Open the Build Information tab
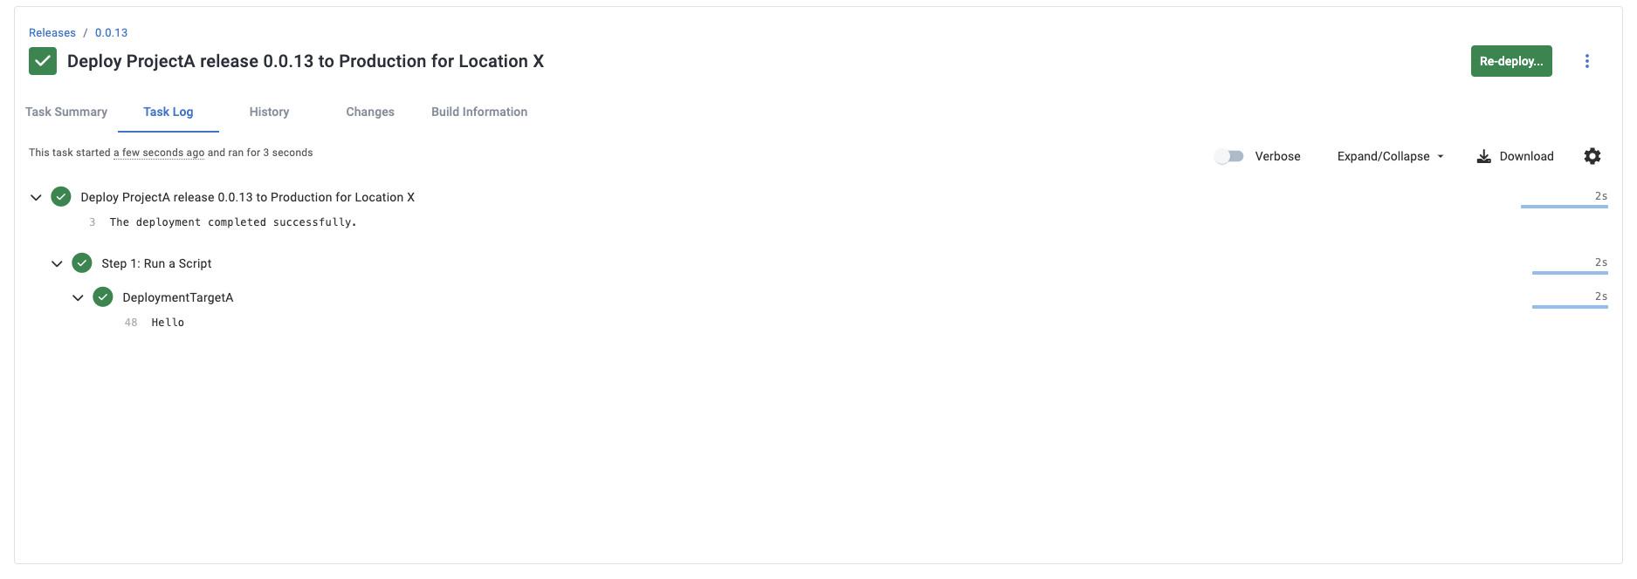 (x=479, y=112)
